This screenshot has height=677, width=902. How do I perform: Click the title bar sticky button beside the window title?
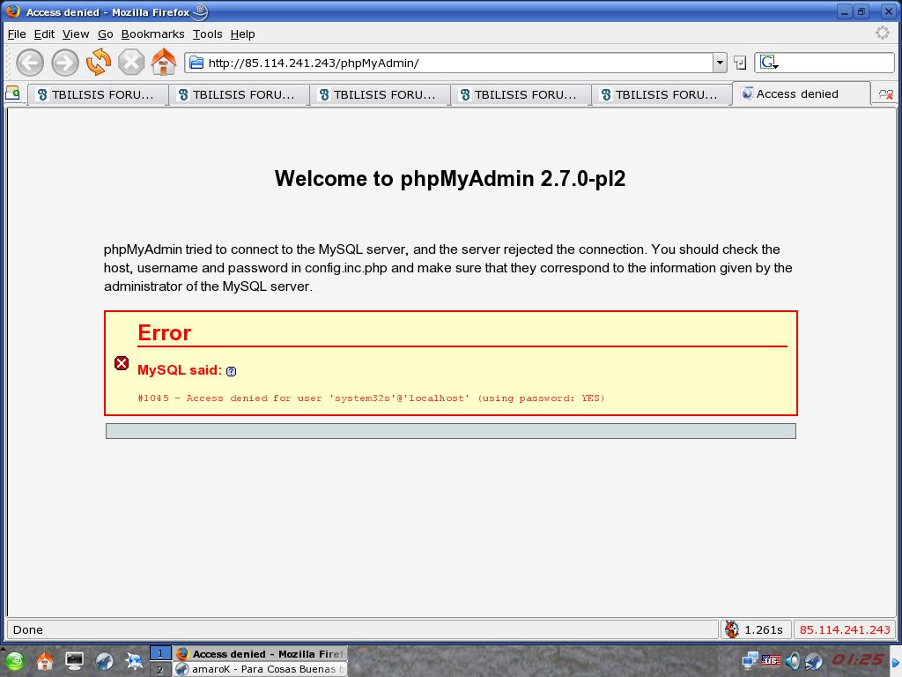(200, 11)
